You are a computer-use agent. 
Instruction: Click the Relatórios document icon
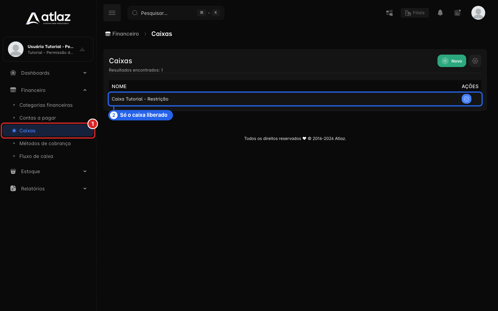point(13,189)
